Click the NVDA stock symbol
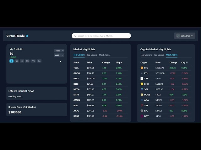This screenshot has width=201, height=150. [x=77, y=89]
